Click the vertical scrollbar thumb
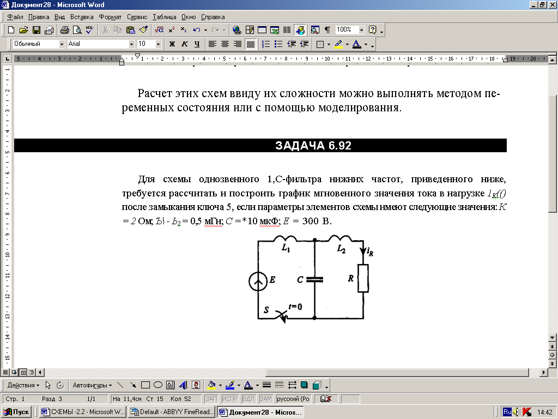The width and height of the screenshot is (558, 419). (x=552, y=154)
